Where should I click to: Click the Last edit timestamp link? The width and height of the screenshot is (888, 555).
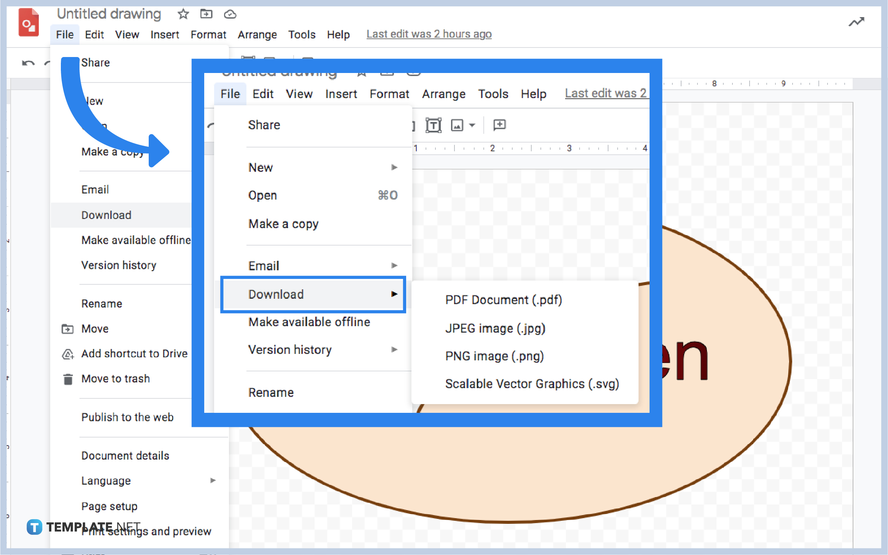pyautogui.click(x=429, y=35)
